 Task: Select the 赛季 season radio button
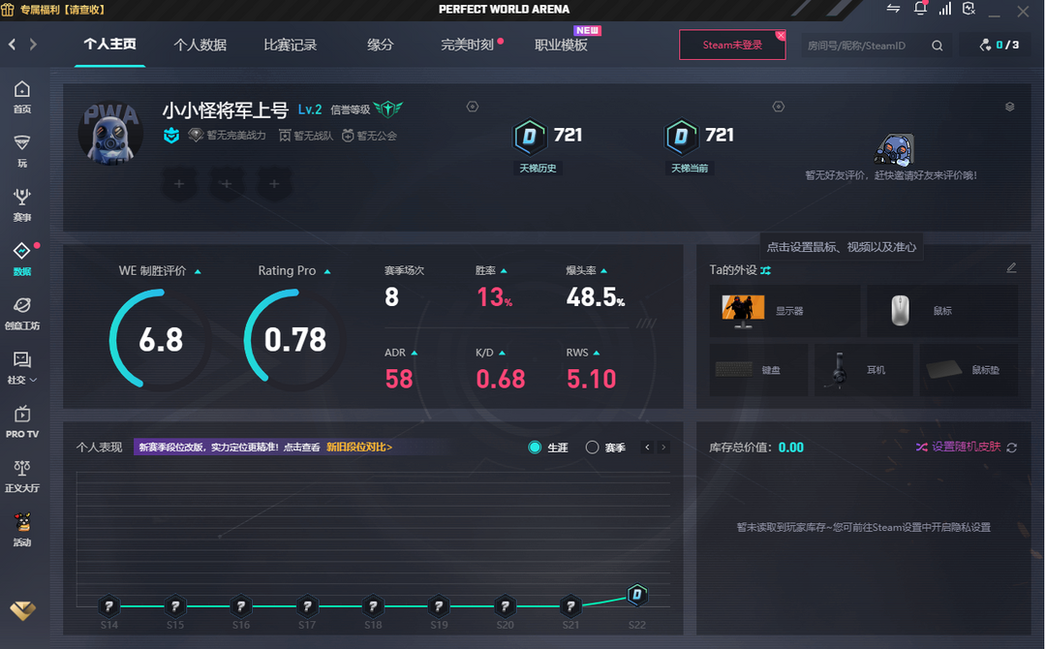pyautogui.click(x=593, y=448)
